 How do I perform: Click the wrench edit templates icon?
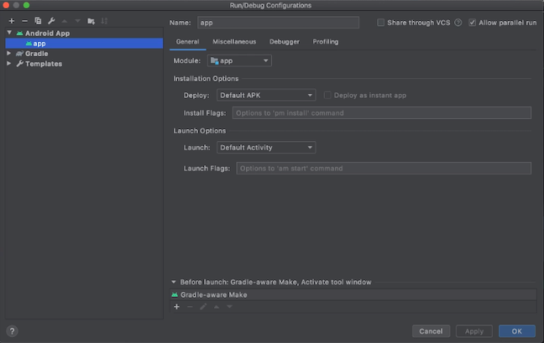tap(50, 20)
